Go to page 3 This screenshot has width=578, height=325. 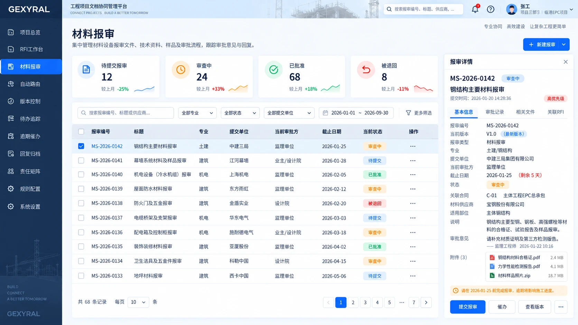click(365, 303)
